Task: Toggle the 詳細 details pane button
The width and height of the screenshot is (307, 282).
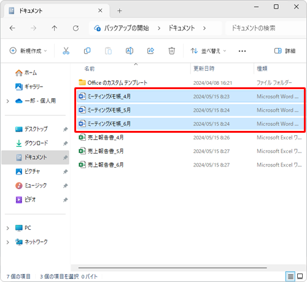Action: point(285,51)
